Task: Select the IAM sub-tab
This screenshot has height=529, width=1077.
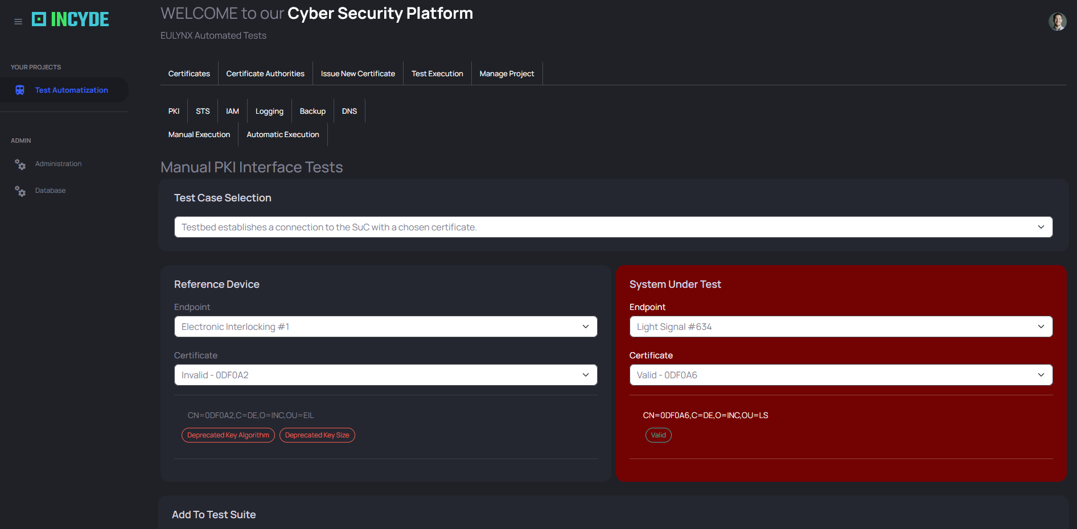Action: (x=232, y=111)
